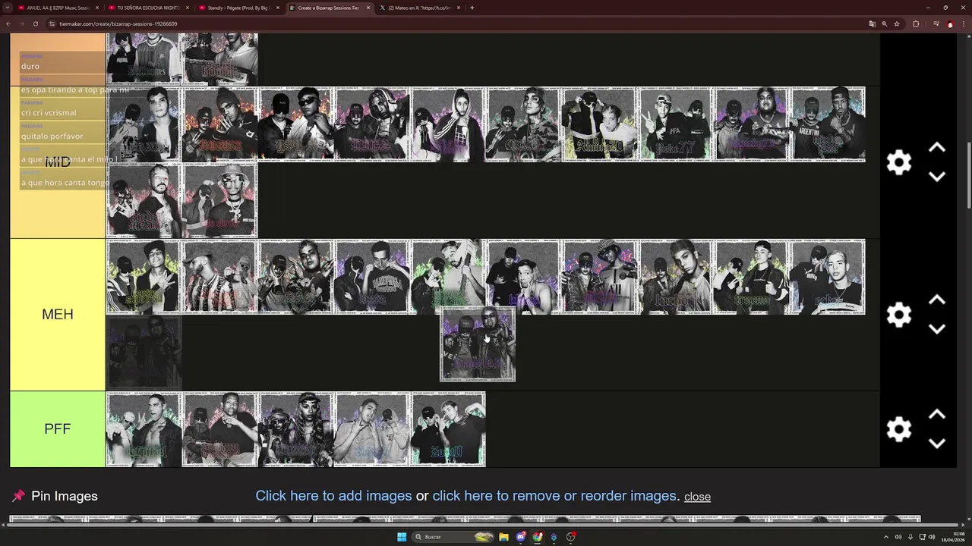This screenshot has height=546, width=972.
Task: Switch to ANUEL AA BZRP Music Session tab
Action: 58,8
